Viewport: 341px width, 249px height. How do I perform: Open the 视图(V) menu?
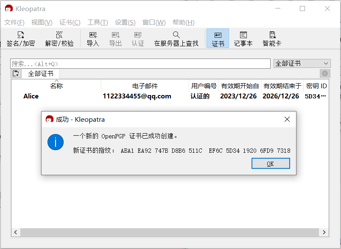point(42,22)
